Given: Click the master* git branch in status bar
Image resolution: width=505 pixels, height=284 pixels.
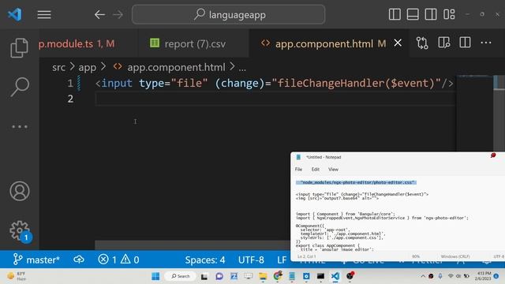Looking at the screenshot, I should (36, 260).
